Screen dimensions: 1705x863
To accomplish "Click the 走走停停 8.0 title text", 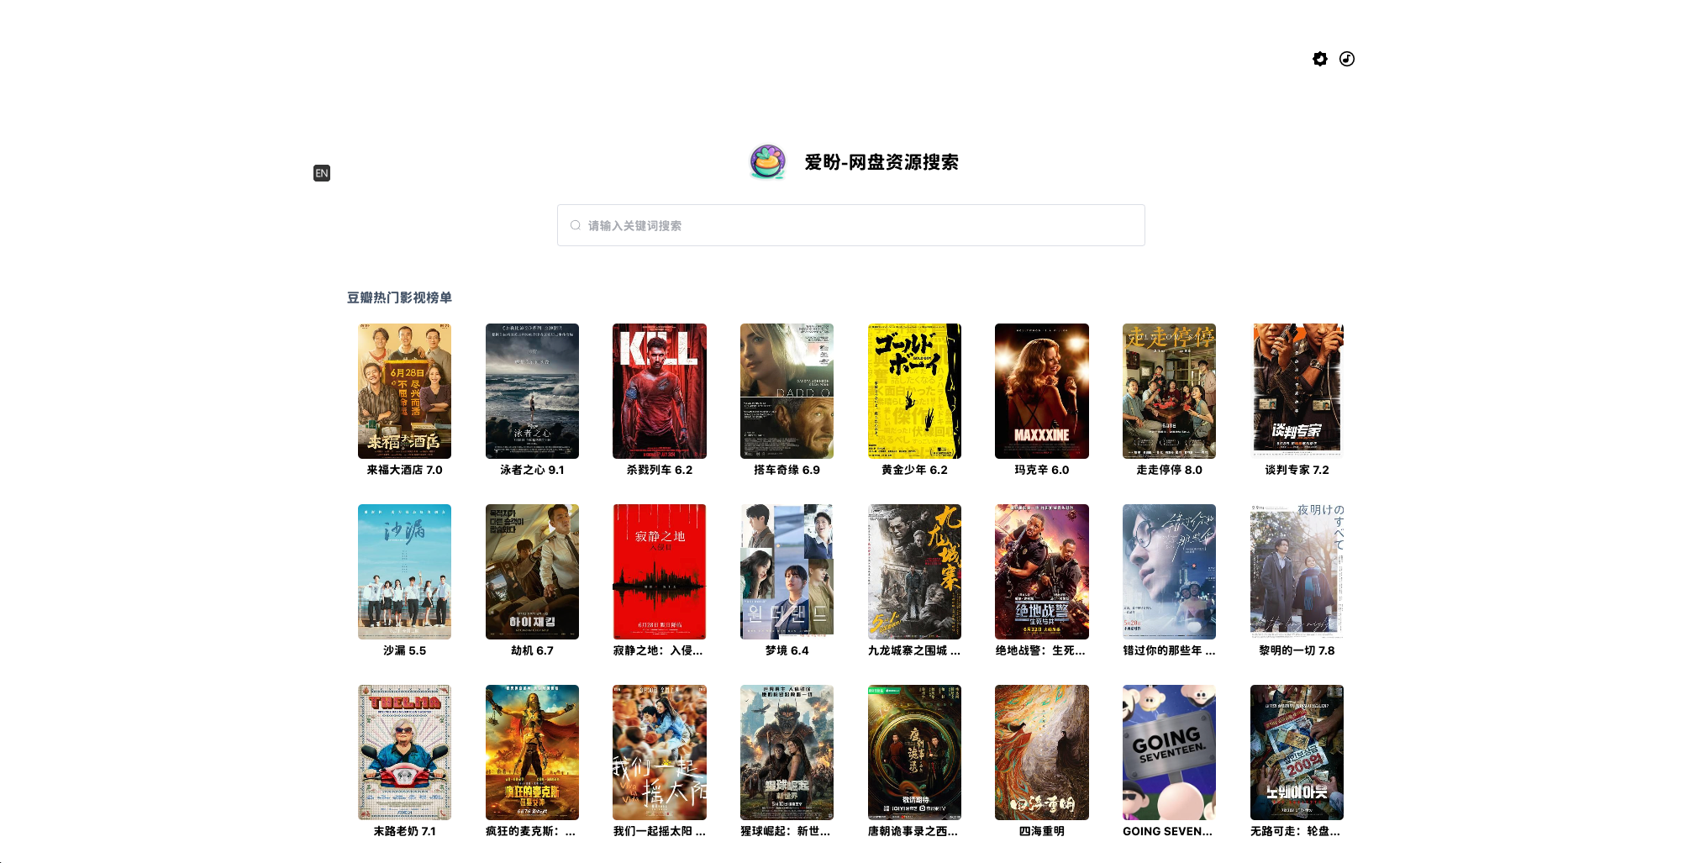I will pyautogui.click(x=1169, y=470).
